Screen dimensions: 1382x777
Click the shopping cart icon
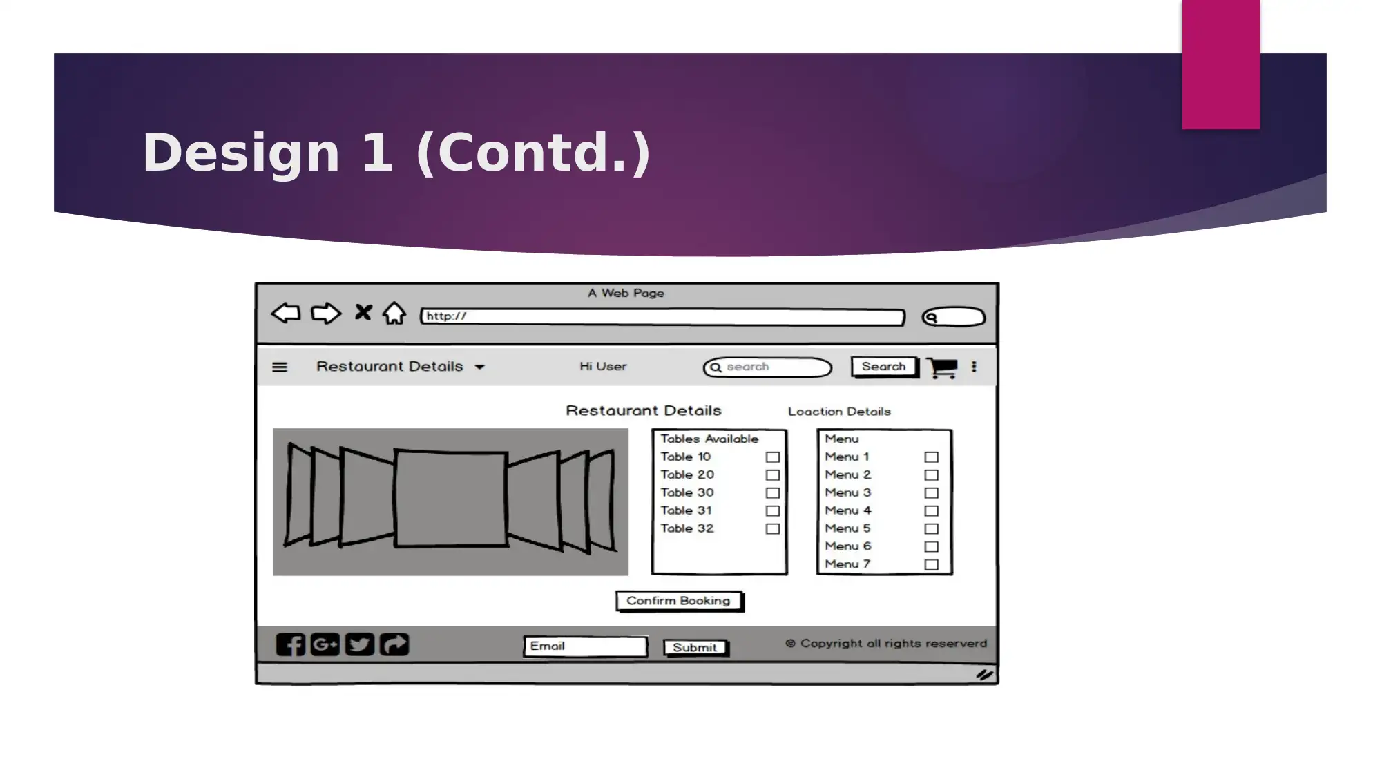point(941,366)
